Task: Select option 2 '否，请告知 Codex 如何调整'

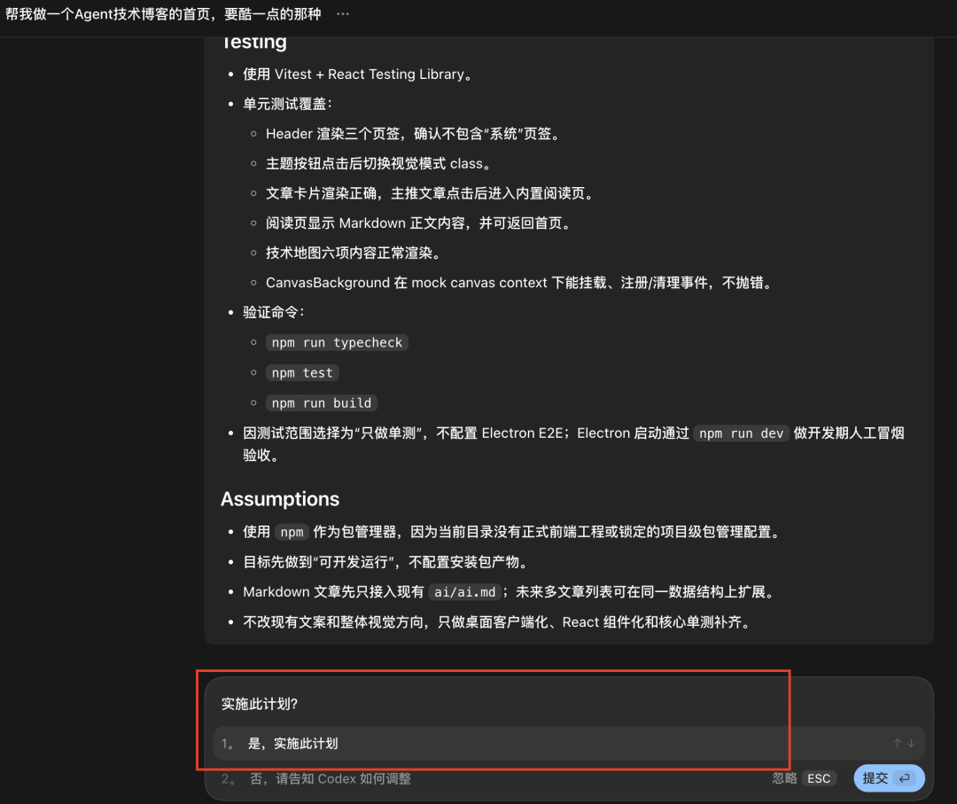Action: pos(315,778)
